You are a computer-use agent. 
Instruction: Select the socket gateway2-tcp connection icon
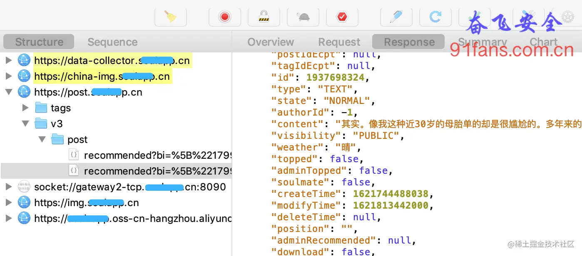[24, 187]
